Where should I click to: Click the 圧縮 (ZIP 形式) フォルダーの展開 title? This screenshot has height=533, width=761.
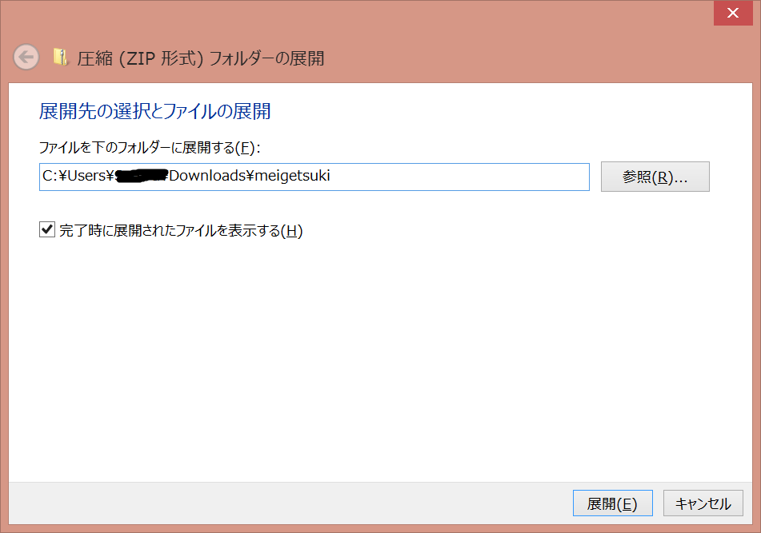(200, 58)
